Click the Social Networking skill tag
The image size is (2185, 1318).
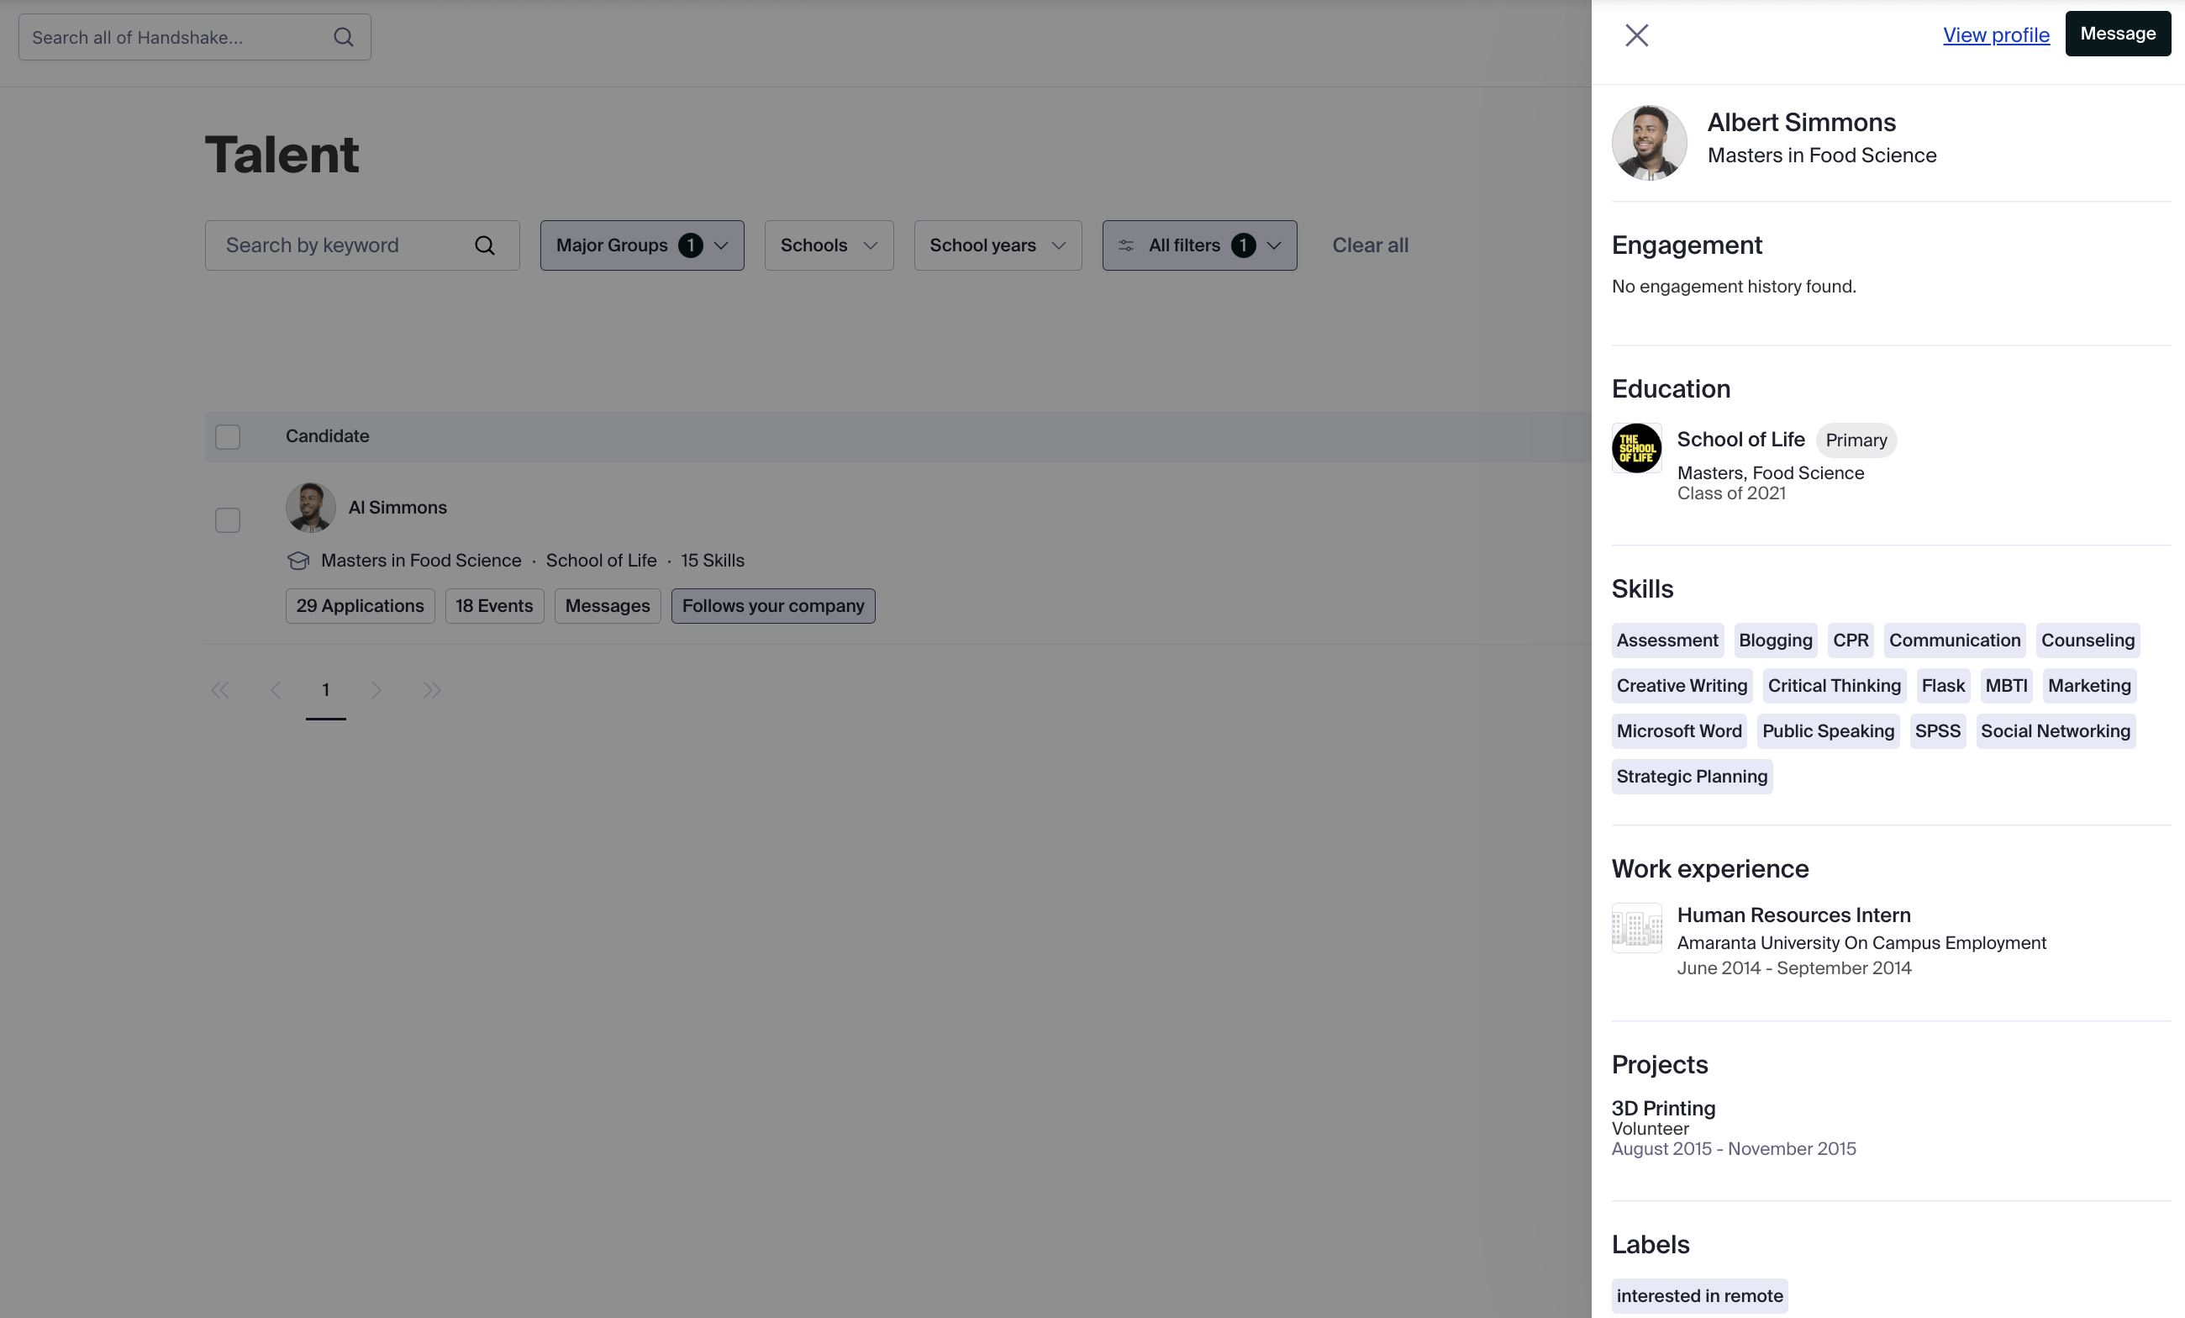coord(2056,730)
